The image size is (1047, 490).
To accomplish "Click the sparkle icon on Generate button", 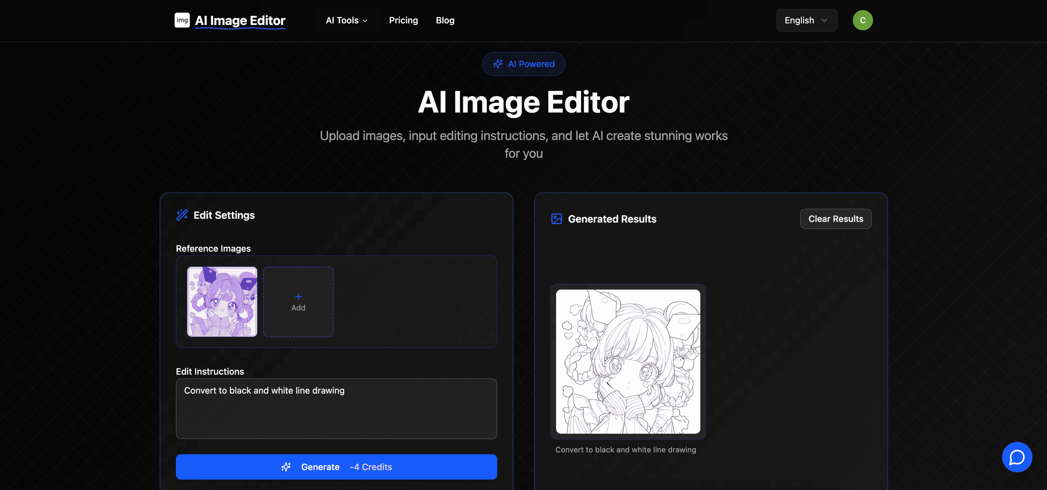I will click(x=286, y=467).
